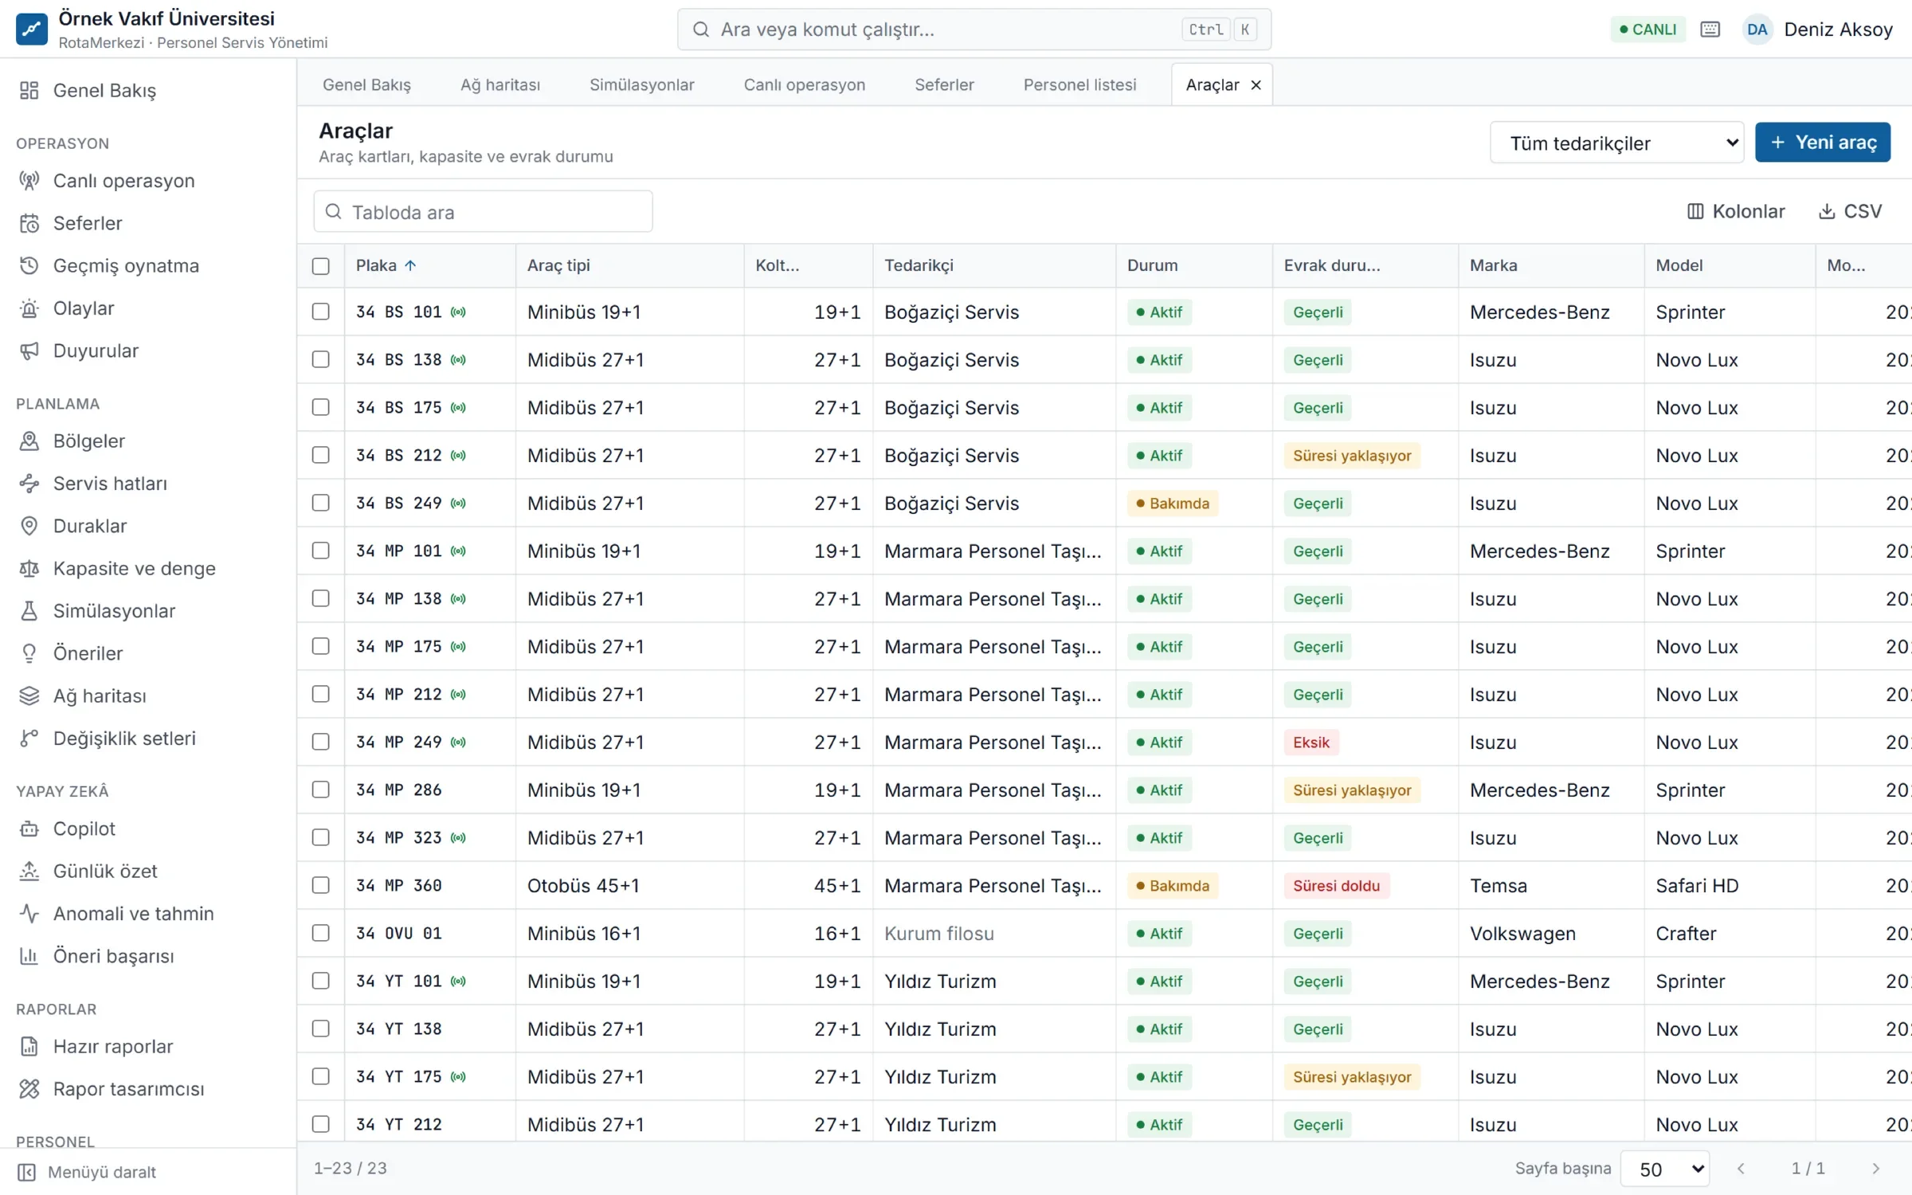1912x1195 pixels.
Task: Open Canlı operasyon in the sidebar
Action: tap(148, 181)
